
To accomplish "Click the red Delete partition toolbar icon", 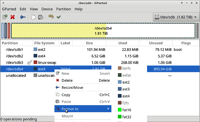I will (13, 17).
